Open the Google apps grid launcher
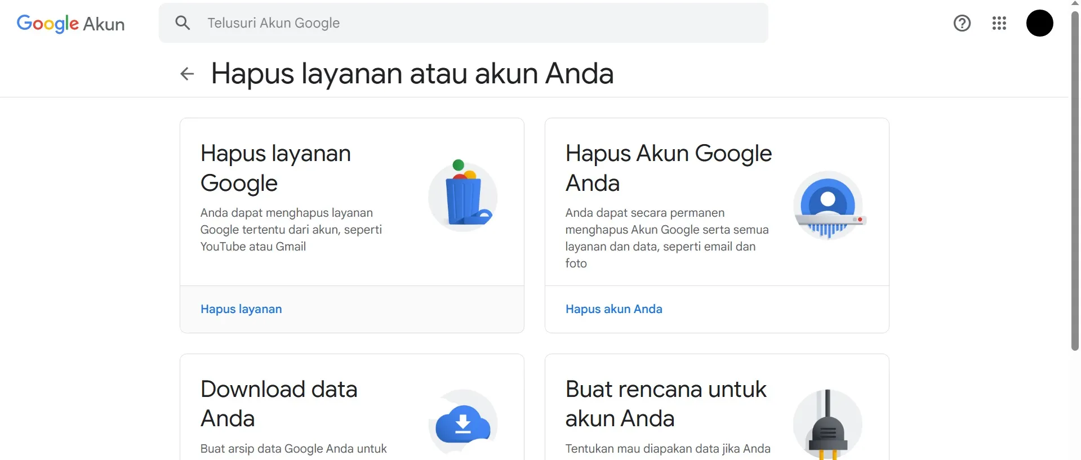This screenshot has width=1081, height=460. pyautogui.click(x=999, y=23)
